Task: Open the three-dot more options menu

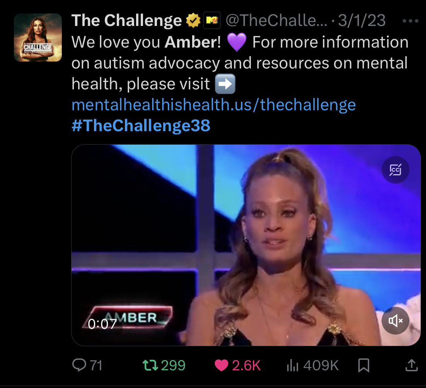Action: (x=410, y=21)
